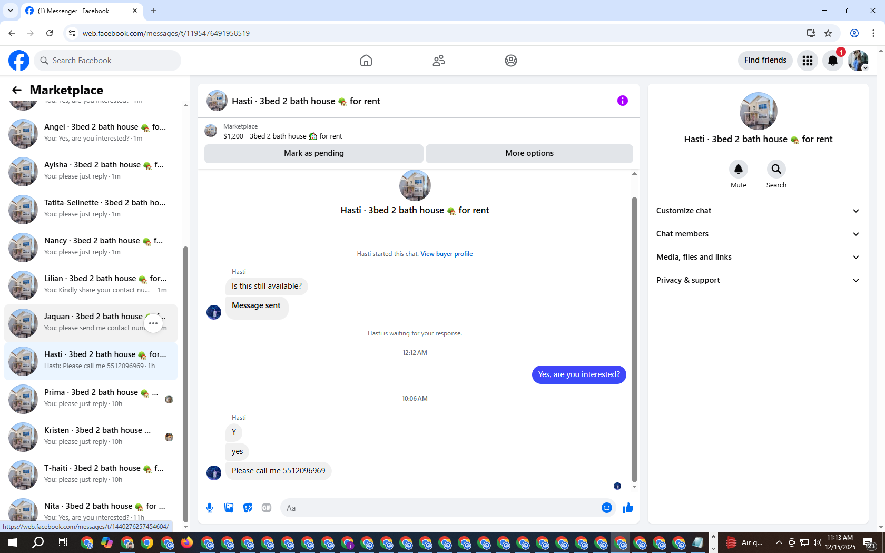
Task: Open Windows Task View
Action: [x=63, y=542]
